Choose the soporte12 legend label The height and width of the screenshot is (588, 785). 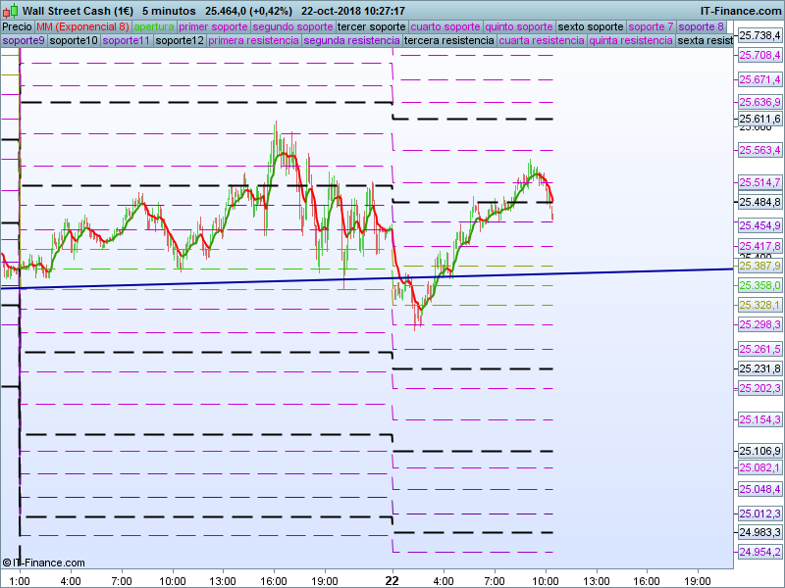coord(180,40)
